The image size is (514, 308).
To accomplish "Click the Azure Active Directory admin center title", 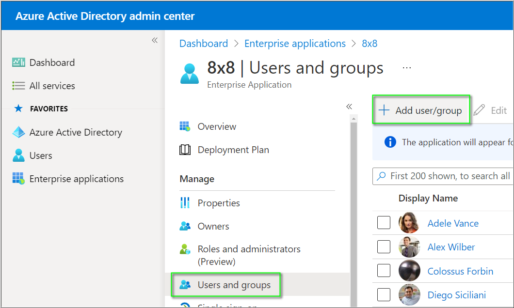I will tap(105, 16).
